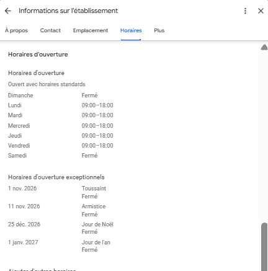
Task: Click Lundi hours 09:00–18:00
Action: coord(97,105)
